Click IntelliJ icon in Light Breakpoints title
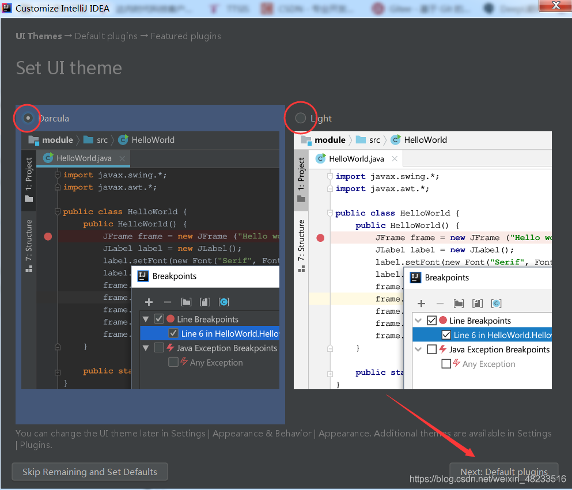Viewport: 572px width, 490px height. pos(415,278)
